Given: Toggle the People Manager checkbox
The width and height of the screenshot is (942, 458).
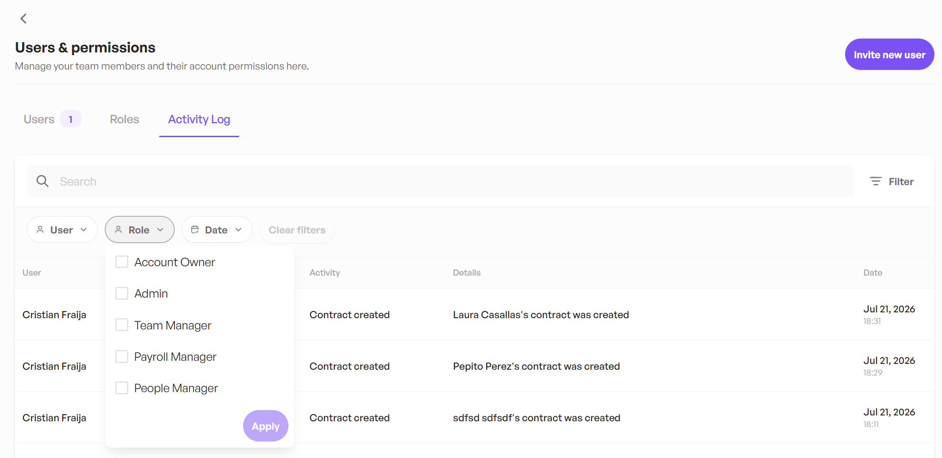Looking at the screenshot, I should pyautogui.click(x=122, y=388).
